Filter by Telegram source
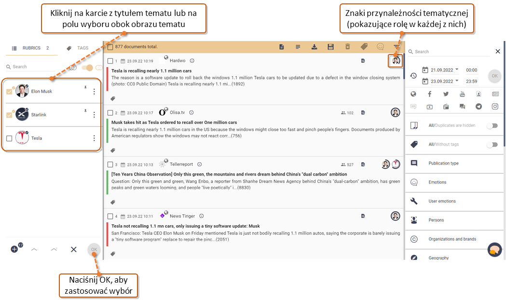Viewport: 506px width, 300px height. pyautogui.click(x=479, y=107)
